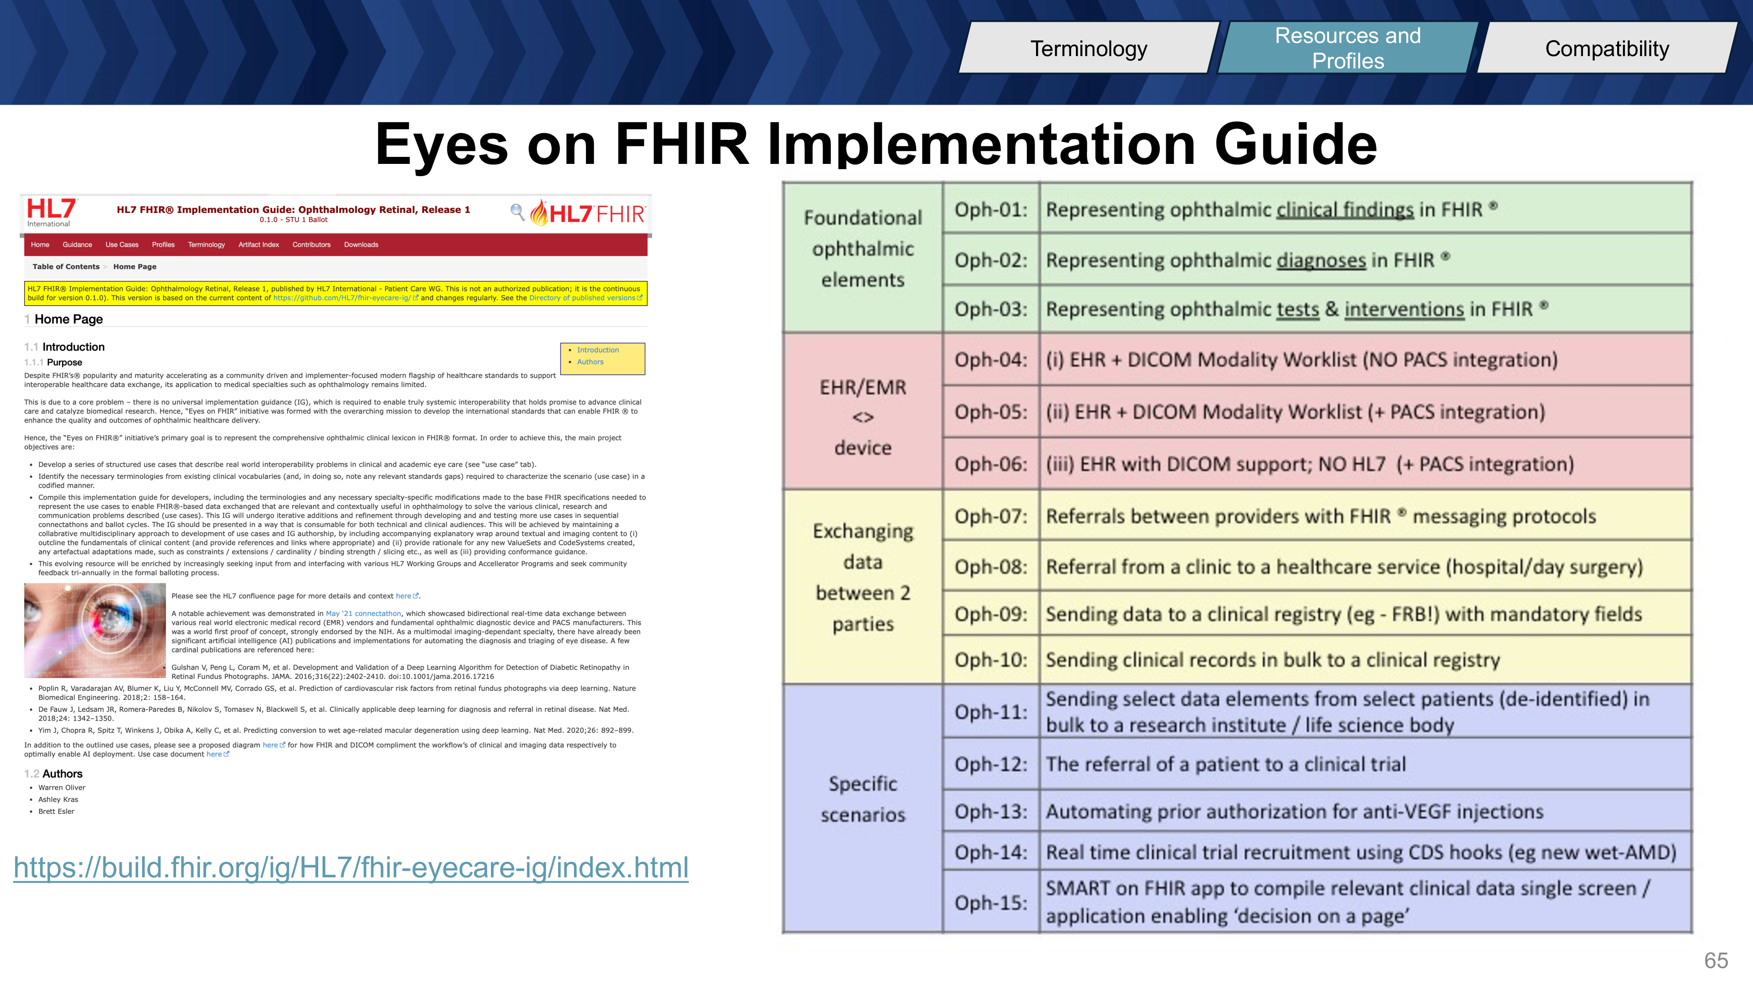Click the Table of Contents breadcrumb

tap(66, 267)
